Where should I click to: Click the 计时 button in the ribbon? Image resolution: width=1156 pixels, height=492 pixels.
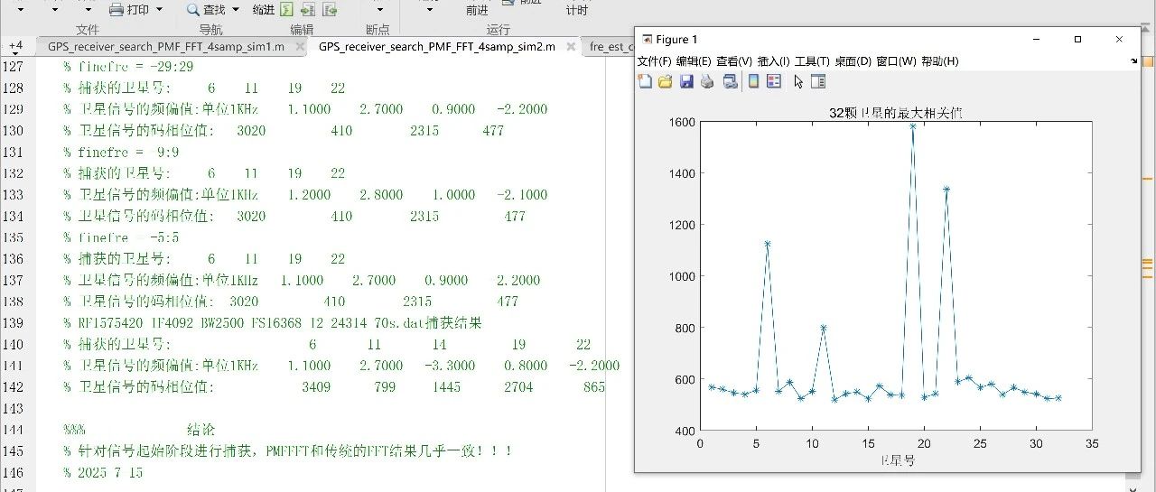click(x=576, y=10)
